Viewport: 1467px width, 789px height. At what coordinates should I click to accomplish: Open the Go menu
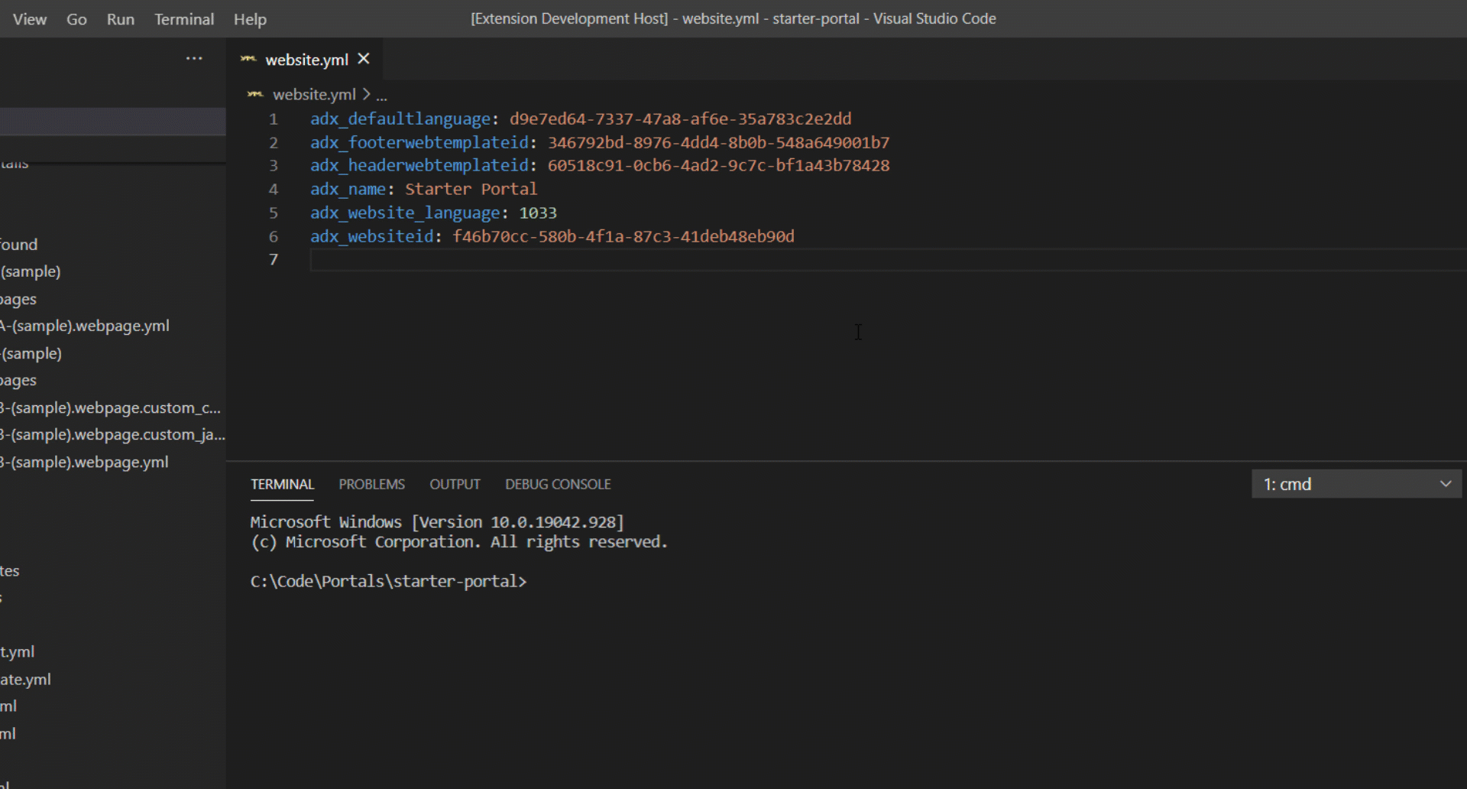pos(76,19)
